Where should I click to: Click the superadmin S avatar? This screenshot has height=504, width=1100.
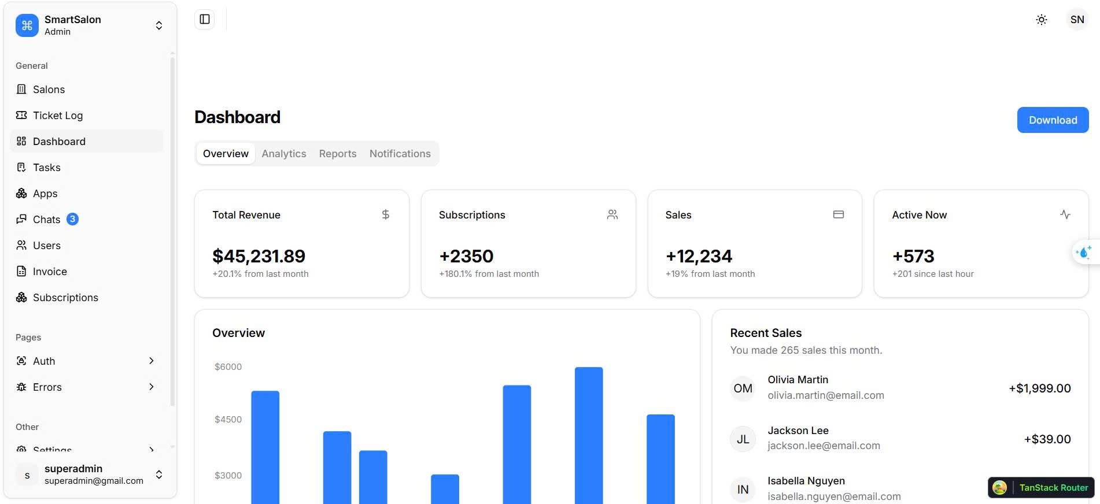tap(27, 475)
